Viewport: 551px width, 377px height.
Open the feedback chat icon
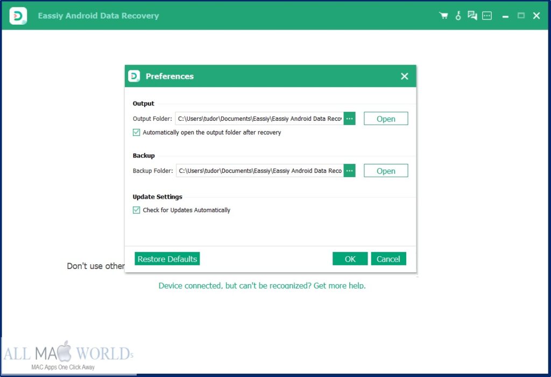point(472,16)
